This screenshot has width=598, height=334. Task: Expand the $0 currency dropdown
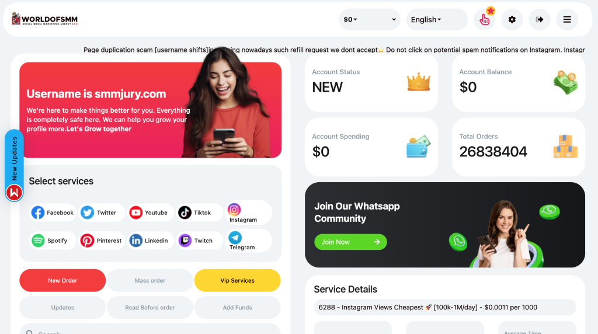pyautogui.click(x=369, y=19)
